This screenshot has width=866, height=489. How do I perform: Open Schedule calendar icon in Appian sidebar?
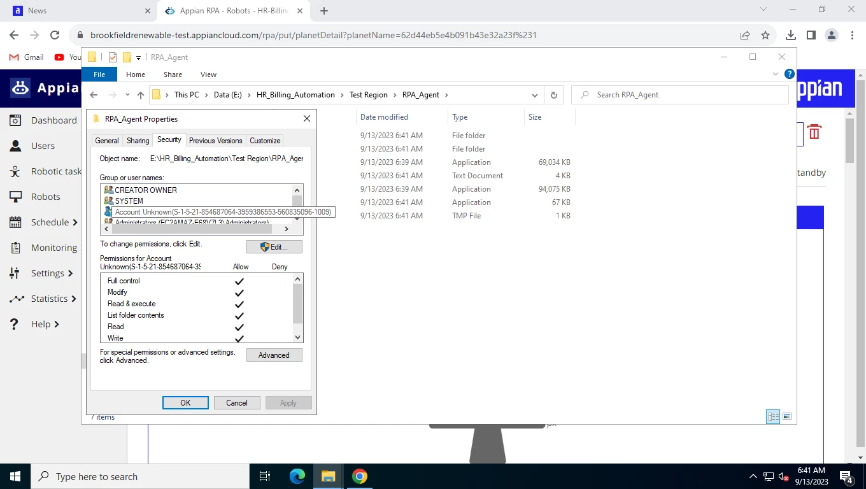tap(16, 222)
